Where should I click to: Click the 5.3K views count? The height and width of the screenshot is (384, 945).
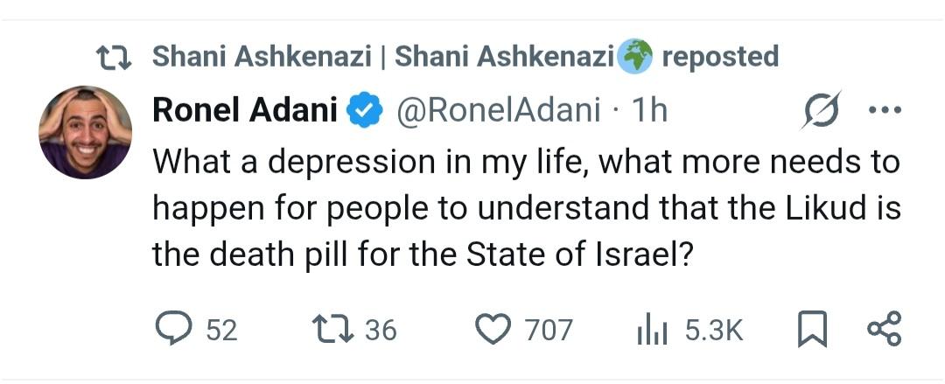point(714,330)
